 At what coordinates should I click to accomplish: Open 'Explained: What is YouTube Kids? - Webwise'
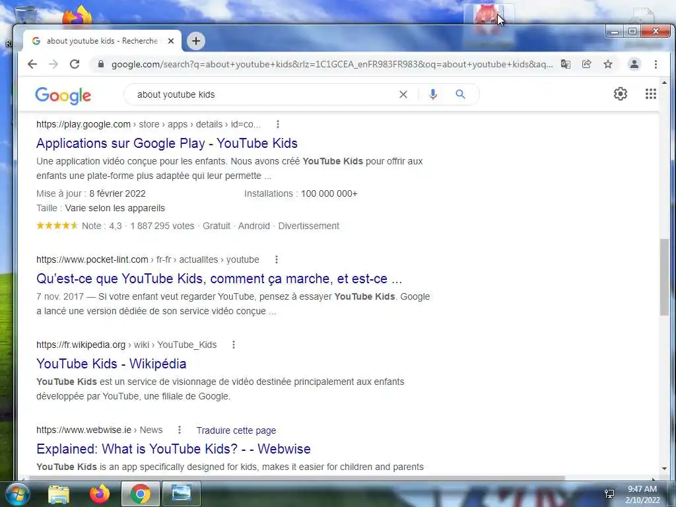[174, 449]
